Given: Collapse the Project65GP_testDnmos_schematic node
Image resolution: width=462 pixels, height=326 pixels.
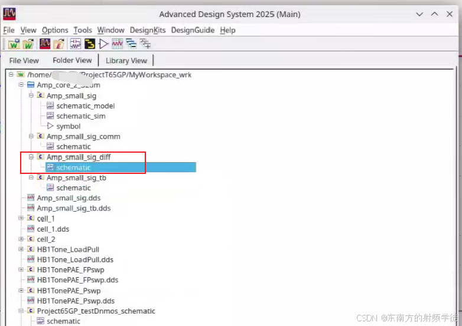Looking at the screenshot, I should click(x=21, y=311).
